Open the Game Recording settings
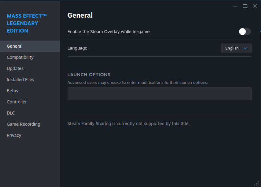 [30, 124]
